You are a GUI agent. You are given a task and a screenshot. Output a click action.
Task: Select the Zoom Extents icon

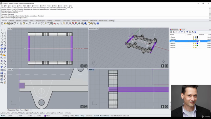coord(42,23)
